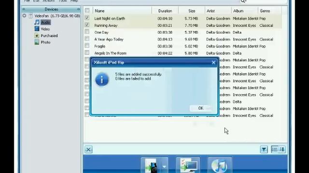Collapse the VideoFan device node
This screenshot has height=173, width=309.
tap(24, 16)
